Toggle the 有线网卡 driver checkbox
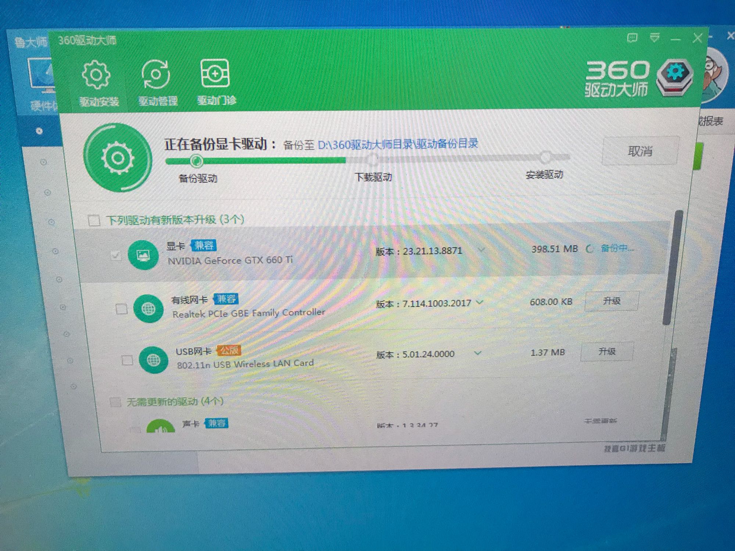735x551 pixels. (x=121, y=309)
